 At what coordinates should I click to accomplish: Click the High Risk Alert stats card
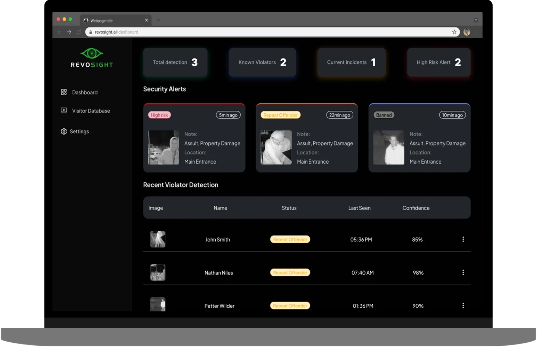[x=439, y=62]
